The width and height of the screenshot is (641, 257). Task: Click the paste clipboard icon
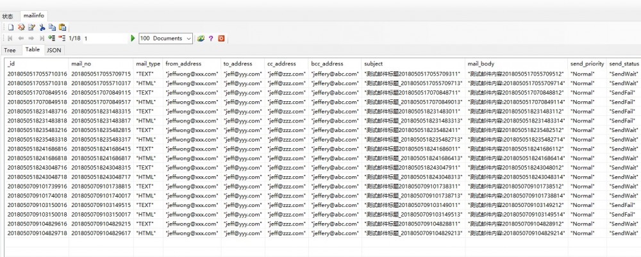[x=62, y=28]
